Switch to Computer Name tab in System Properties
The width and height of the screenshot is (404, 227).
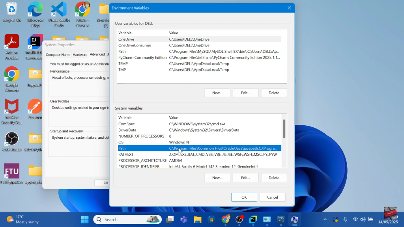click(58, 55)
